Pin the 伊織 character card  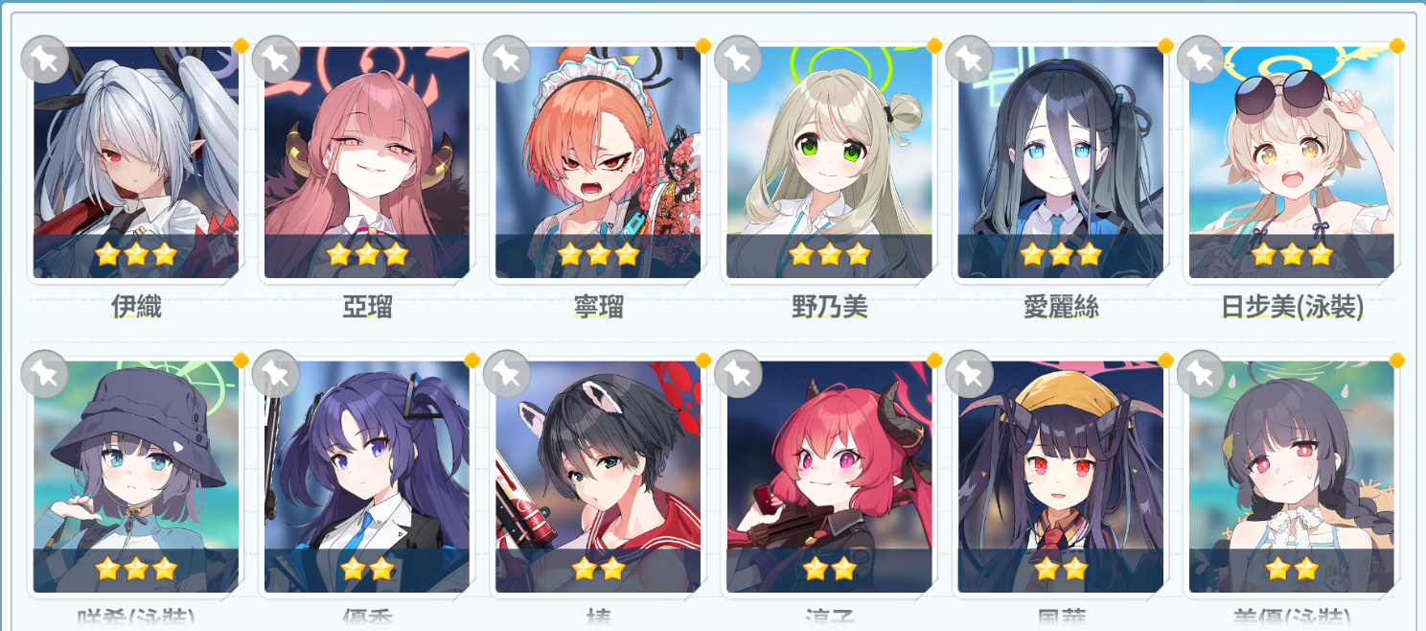click(44, 59)
